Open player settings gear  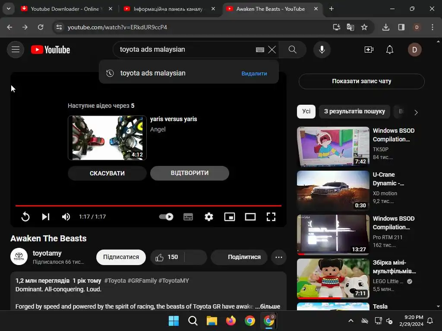(x=209, y=217)
